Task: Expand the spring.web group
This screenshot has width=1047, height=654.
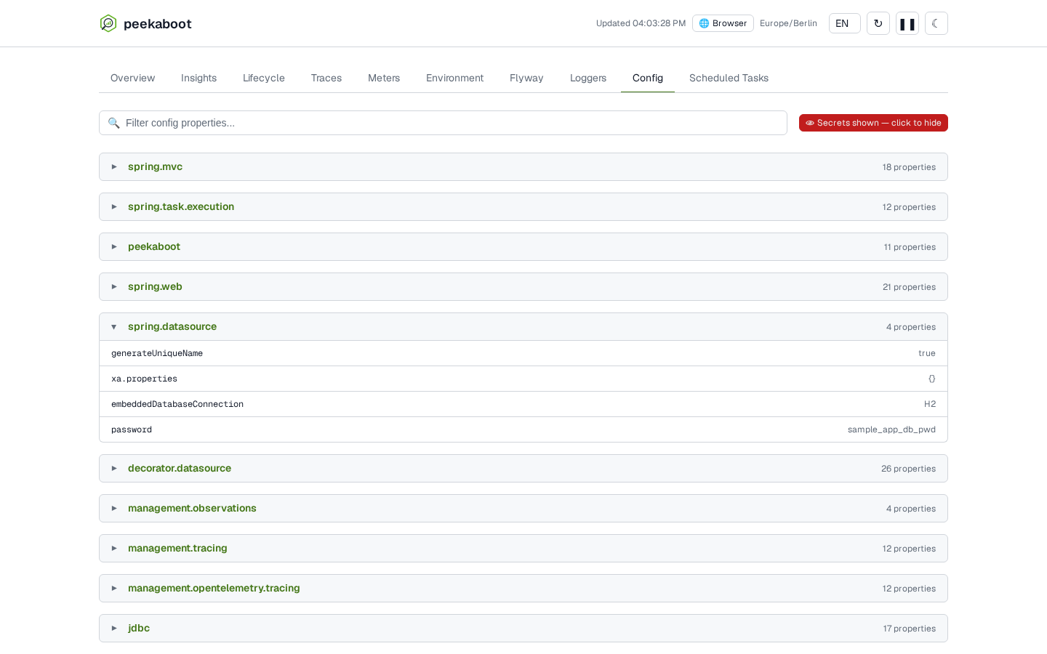Action: coord(523,287)
